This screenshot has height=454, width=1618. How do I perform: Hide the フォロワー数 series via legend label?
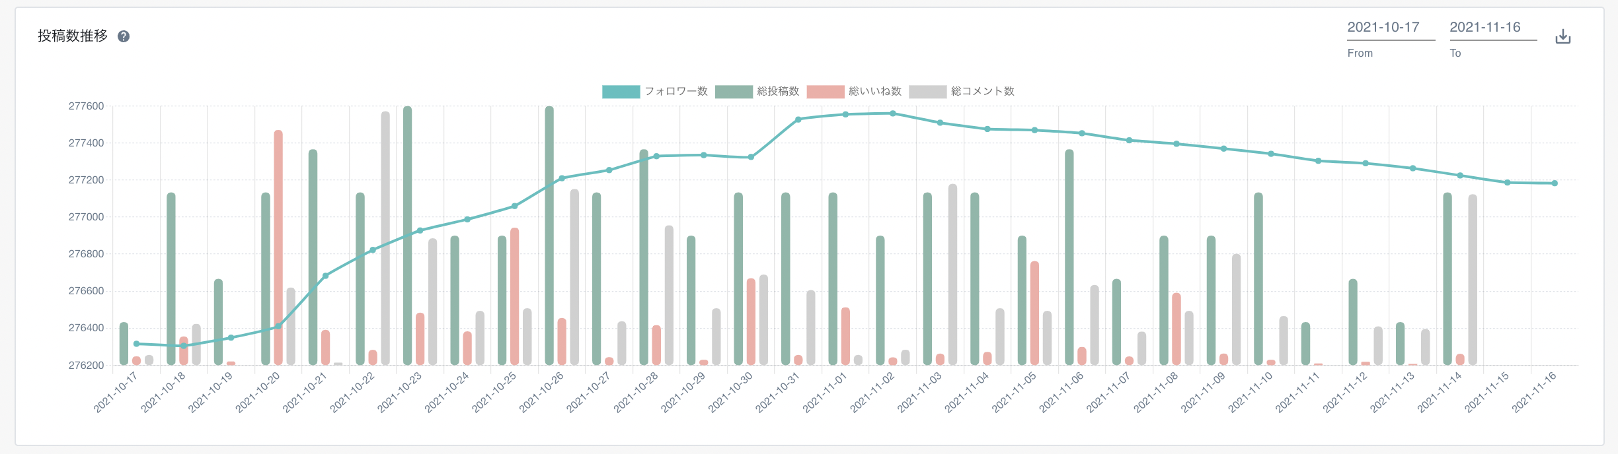(x=675, y=92)
